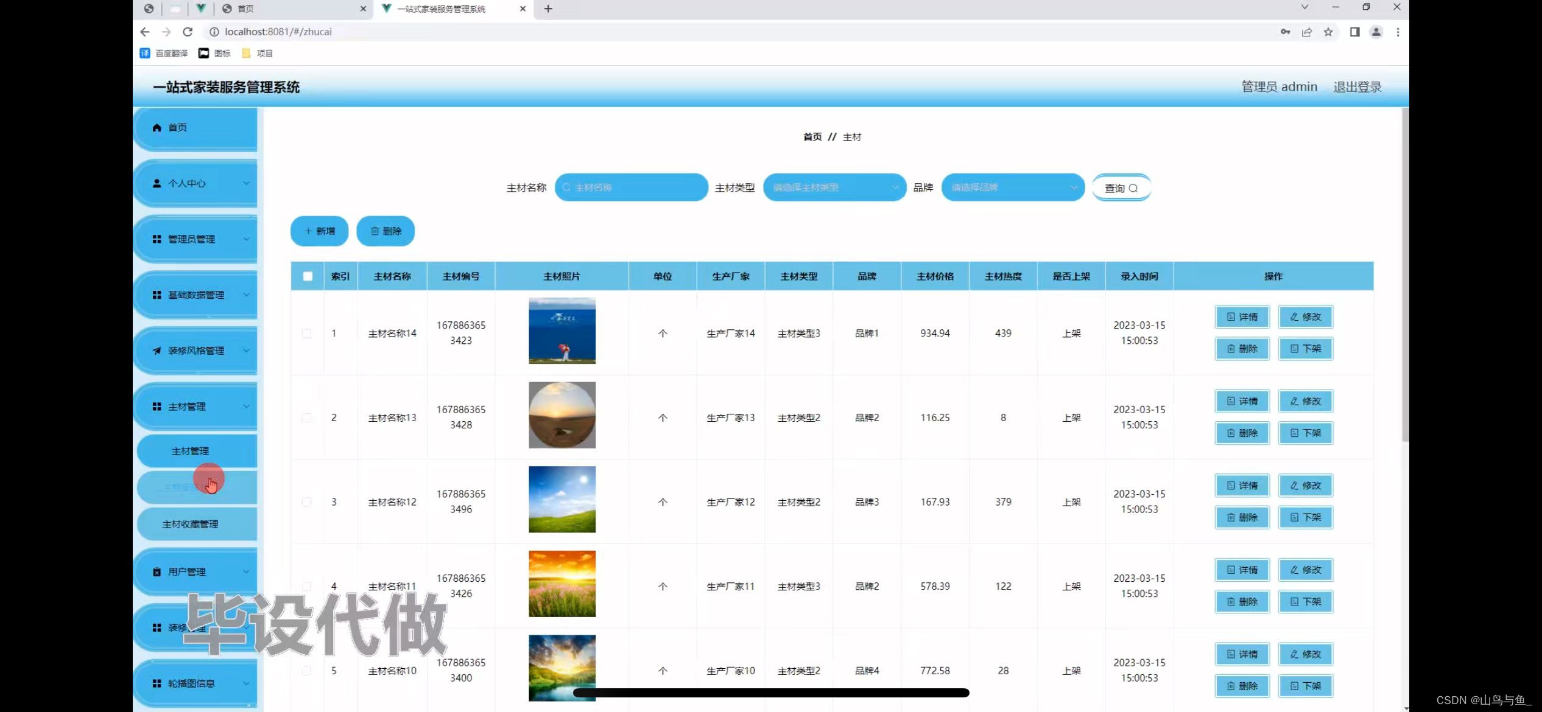Click 修改 for 主材名称10 row
Viewport: 1542px width, 712px height.
[x=1306, y=655]
